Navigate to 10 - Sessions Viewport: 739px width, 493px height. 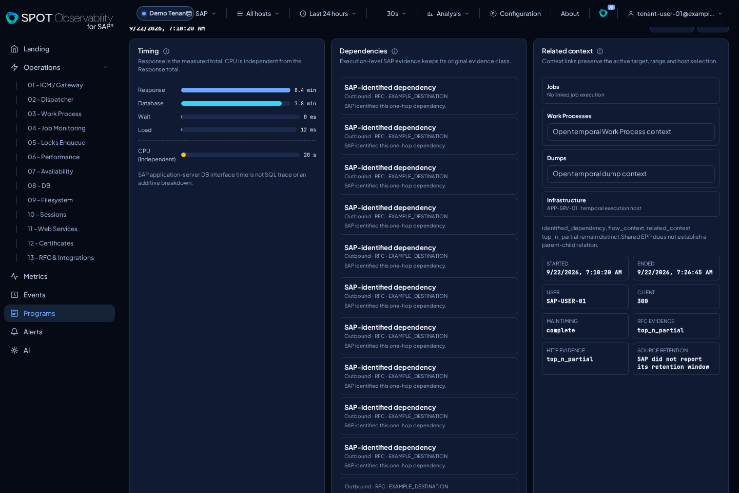(x=47, y=215)
